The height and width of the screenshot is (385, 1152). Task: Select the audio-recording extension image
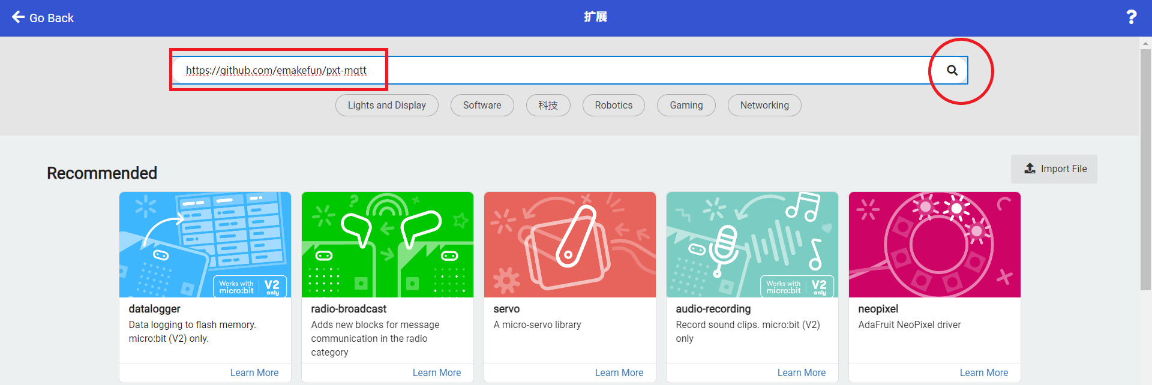click(x=752, y=245)
